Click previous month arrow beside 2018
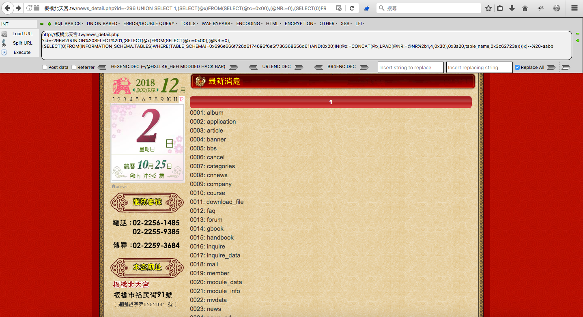Image resolution: width=583 pixels, height=317 pixels. point(134,90)
